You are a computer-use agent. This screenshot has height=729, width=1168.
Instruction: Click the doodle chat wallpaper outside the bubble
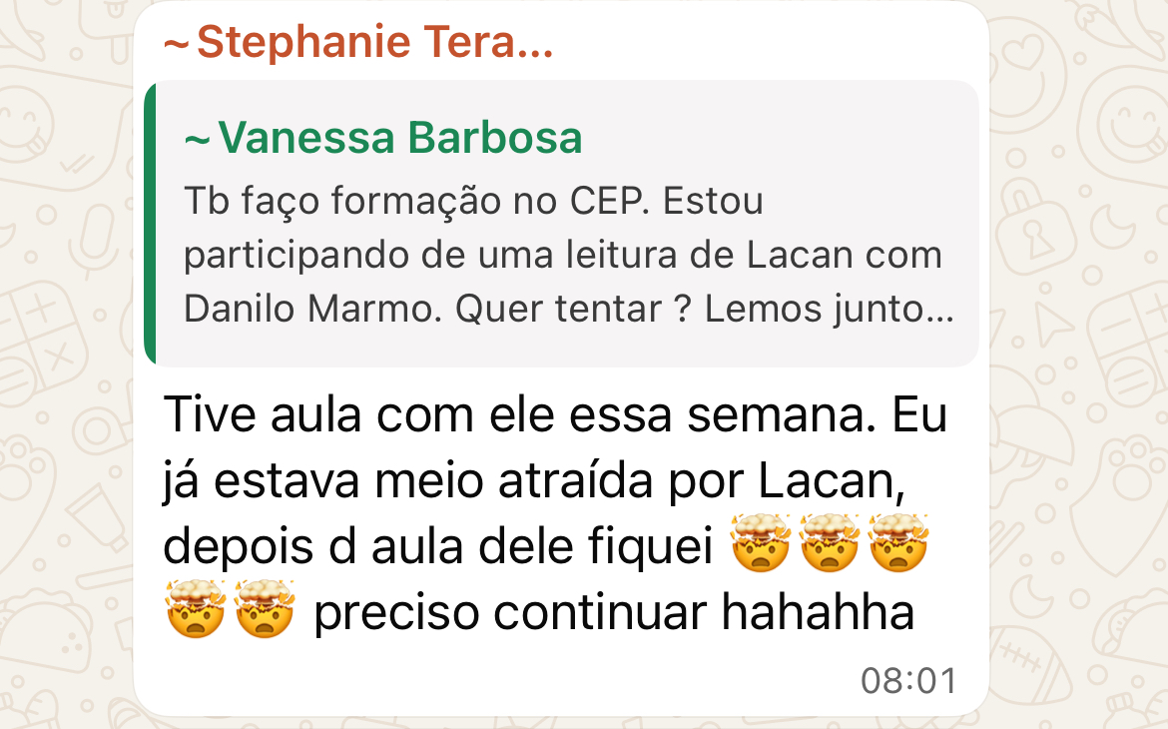click(1080, 372)
